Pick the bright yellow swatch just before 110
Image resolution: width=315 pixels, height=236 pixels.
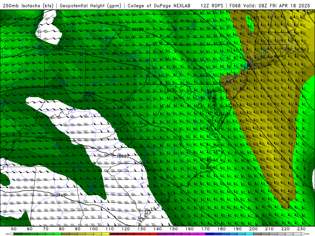pos(106,234)
